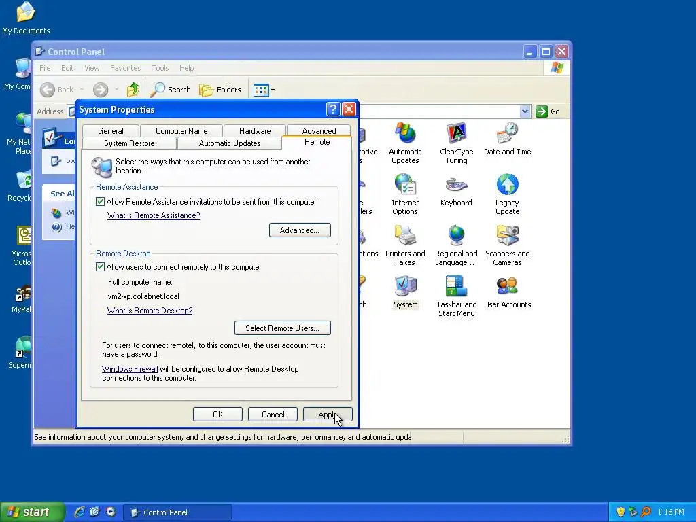Viewport: 696px width, 522px height.
Task: Open the Date and Time icon
Action: pos(507,139)
